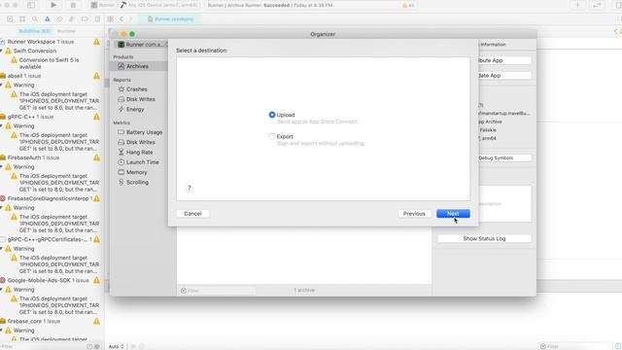Click the Next button
This screenshot has height=350, width=622.
click(x=453, y=214)
